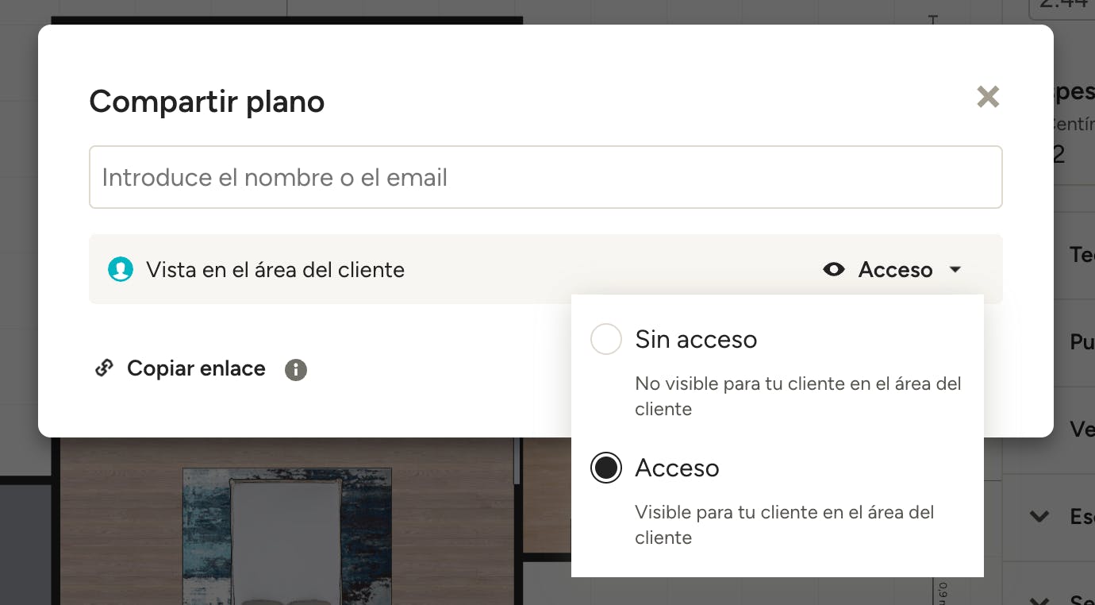Click the Acceso dropdown label
The image size is (1095, 605).
[895, 269]
